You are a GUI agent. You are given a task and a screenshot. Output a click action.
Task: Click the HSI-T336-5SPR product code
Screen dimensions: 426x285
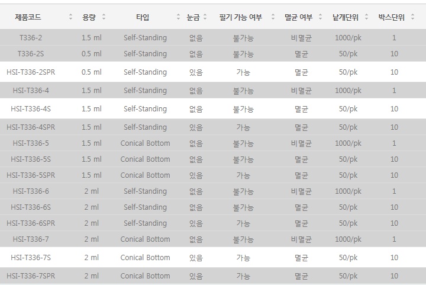tap(31, 175)
